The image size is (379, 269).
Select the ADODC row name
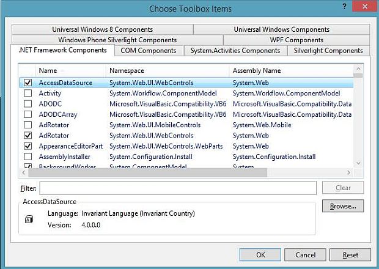[x=50, y=104]
